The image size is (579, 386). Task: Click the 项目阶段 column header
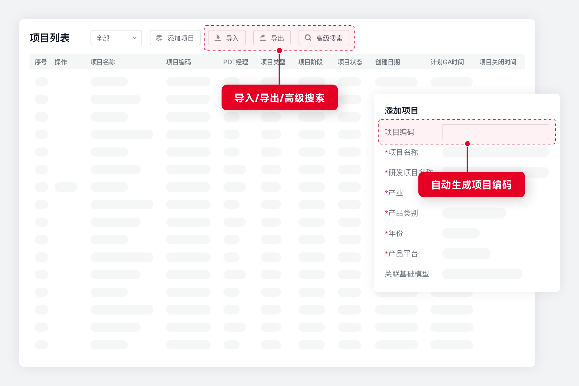click(311, 62)
